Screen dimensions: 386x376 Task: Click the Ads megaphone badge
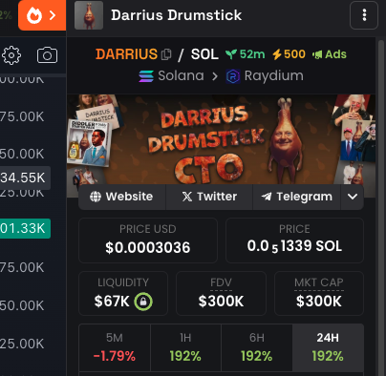pos(330,54)
